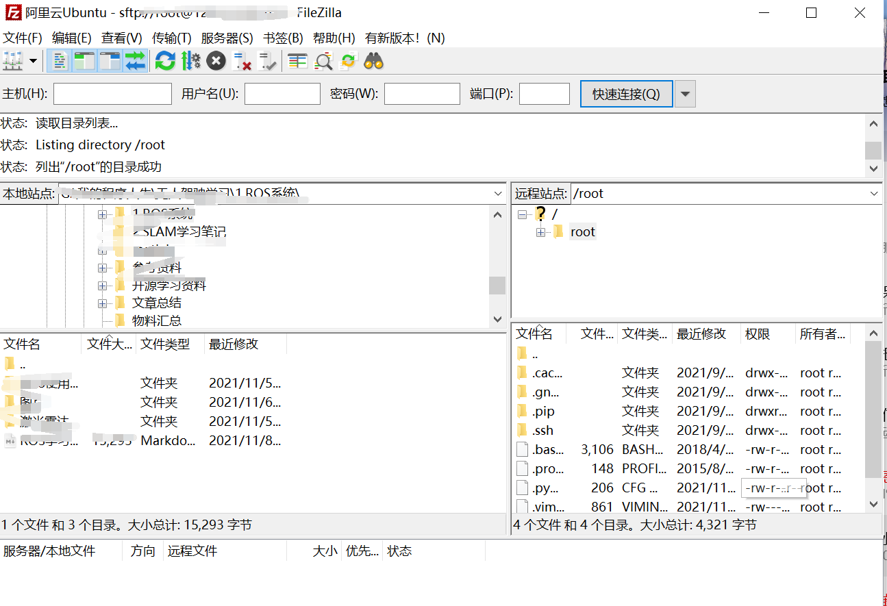Search for files with the binoculars icon
The height and width of the screenshot is (606, 887).
373,61
